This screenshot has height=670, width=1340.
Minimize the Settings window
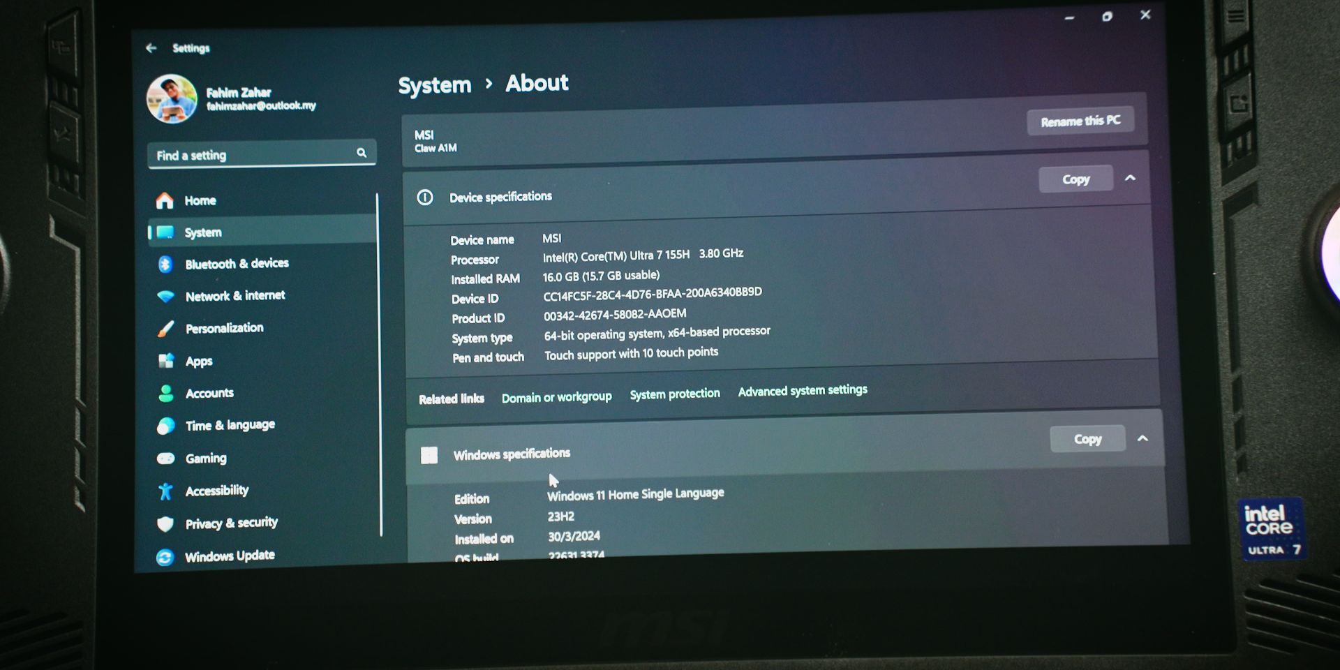tap(1069, 17)
